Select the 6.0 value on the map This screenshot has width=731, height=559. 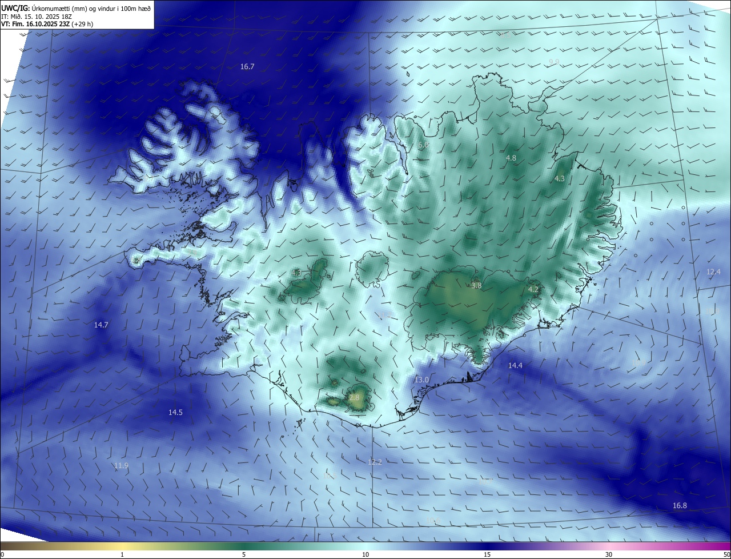tap(423, 146)
